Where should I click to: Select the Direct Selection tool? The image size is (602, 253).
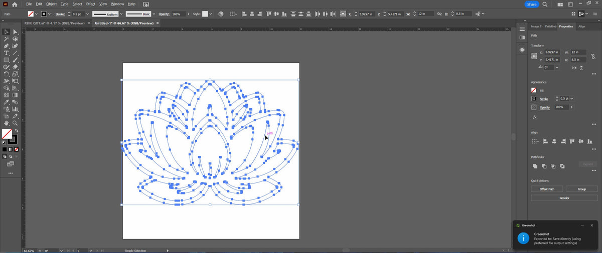point(15,32)
